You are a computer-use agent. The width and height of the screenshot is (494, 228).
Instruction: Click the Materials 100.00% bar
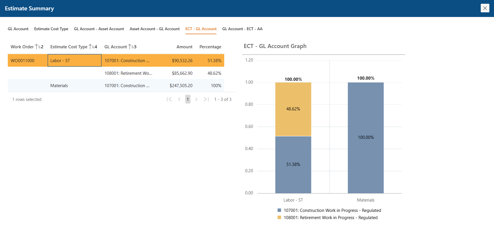point(366,138)
